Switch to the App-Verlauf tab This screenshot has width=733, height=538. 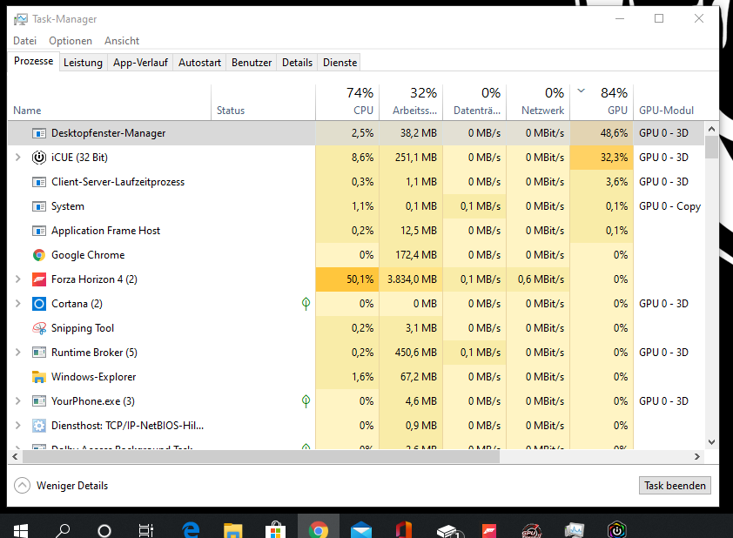tap(140, 63)
